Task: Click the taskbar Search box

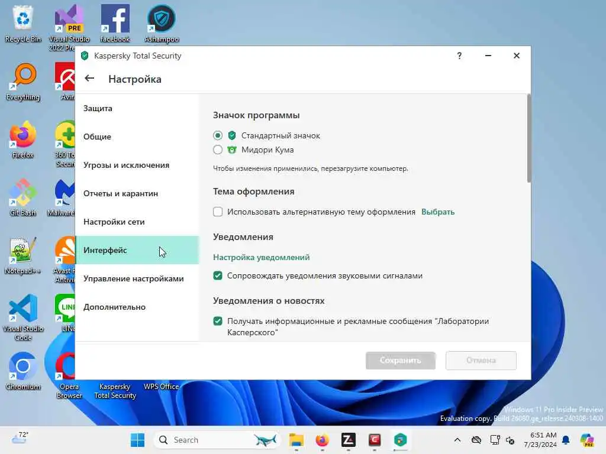Action: click(x=217, y=440)
